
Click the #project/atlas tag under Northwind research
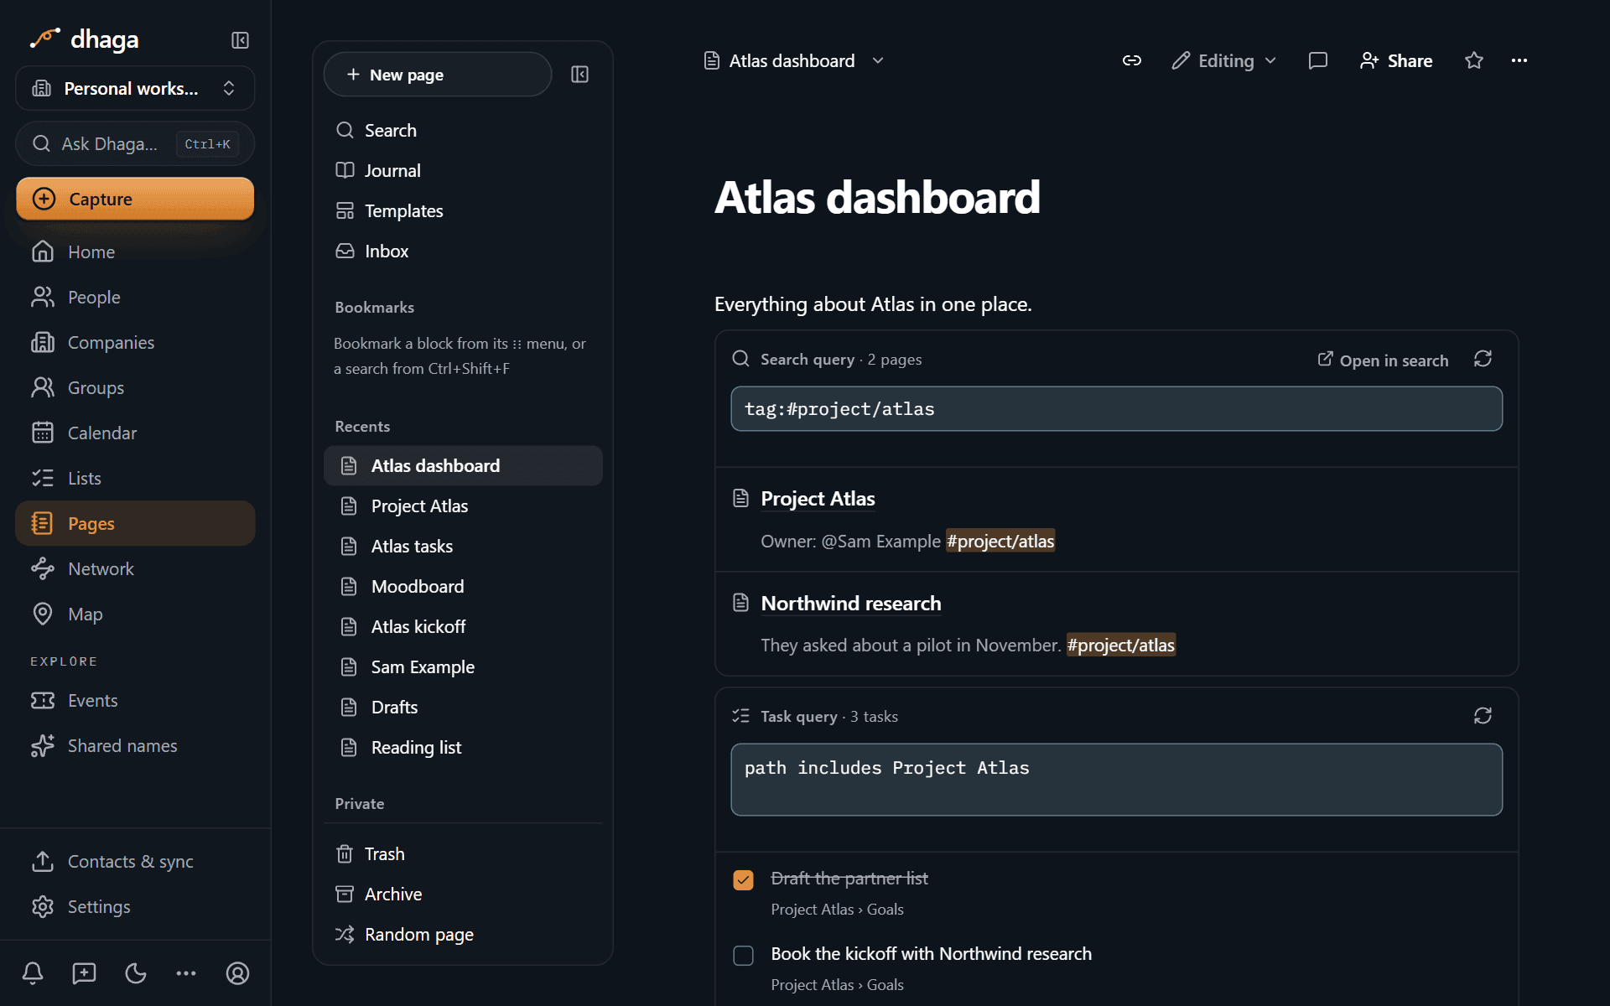[1120, 645]
